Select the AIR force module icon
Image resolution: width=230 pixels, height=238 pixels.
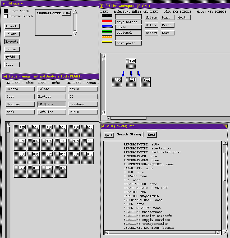(20, 131)
